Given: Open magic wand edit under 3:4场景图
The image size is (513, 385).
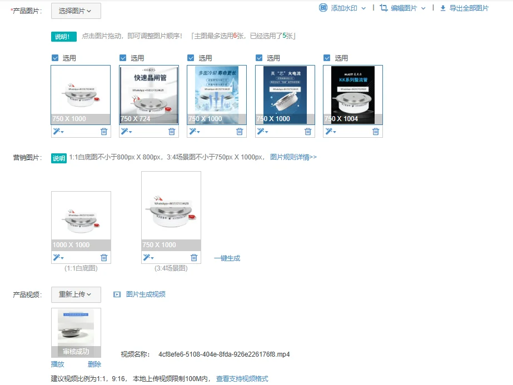Looking at the screenshot, I should coord(148,257).
